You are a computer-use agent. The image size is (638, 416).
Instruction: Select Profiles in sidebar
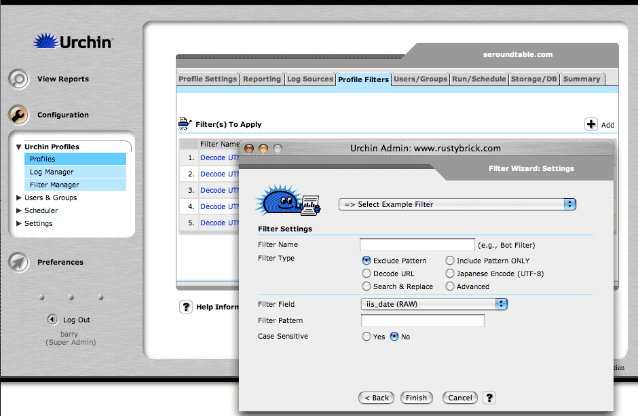point(75,159)
